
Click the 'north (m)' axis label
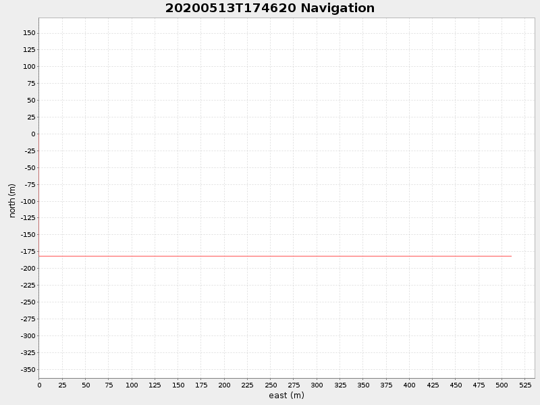pos(12,200)
